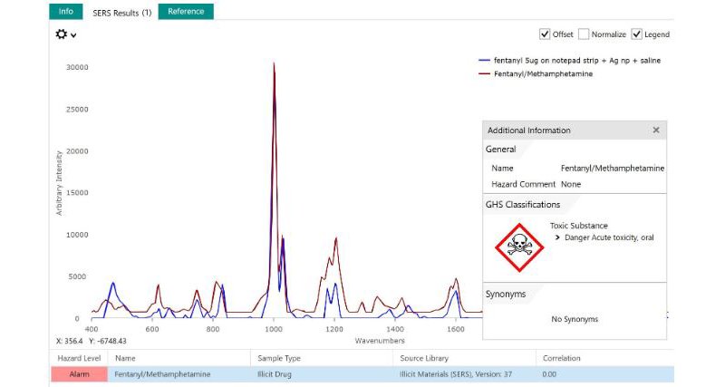Click the Wavenumbers axis label
The width and height of the screenshot is (725, 387).
point(380,341)
